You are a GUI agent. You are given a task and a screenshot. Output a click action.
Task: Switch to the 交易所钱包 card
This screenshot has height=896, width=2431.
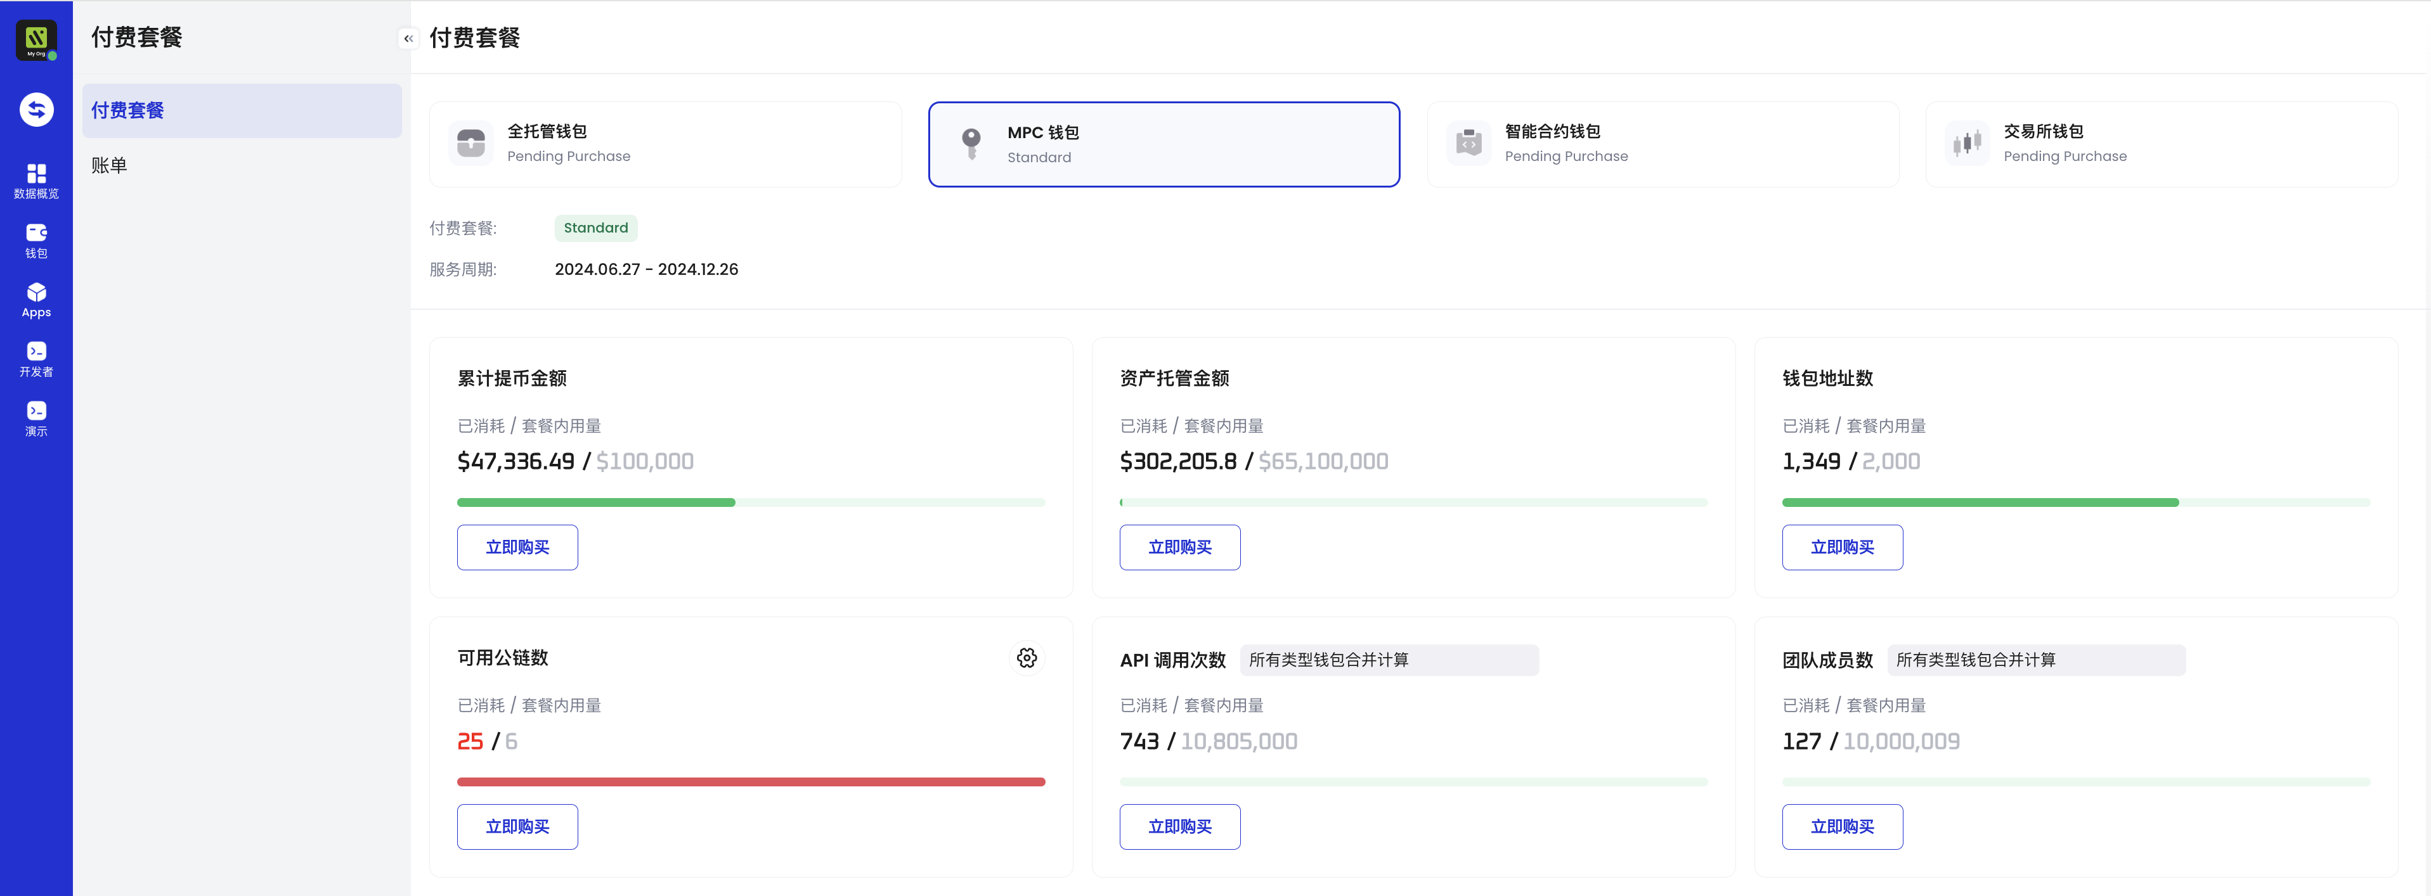[2161, 144]
